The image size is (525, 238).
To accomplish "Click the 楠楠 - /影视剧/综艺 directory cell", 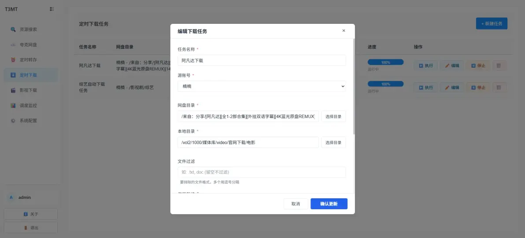I will coord(135,88).
